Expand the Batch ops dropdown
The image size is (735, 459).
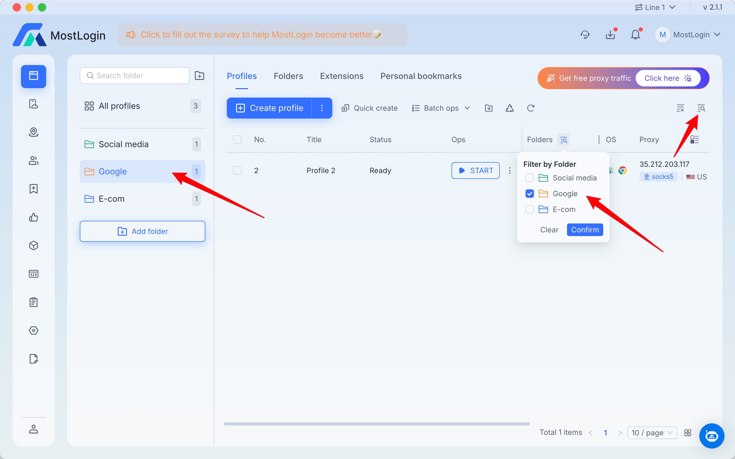click(441, 108)
